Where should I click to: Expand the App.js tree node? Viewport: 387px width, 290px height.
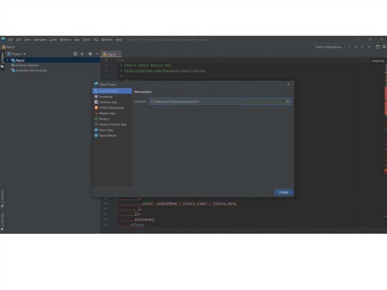click(x=8, y=60)
